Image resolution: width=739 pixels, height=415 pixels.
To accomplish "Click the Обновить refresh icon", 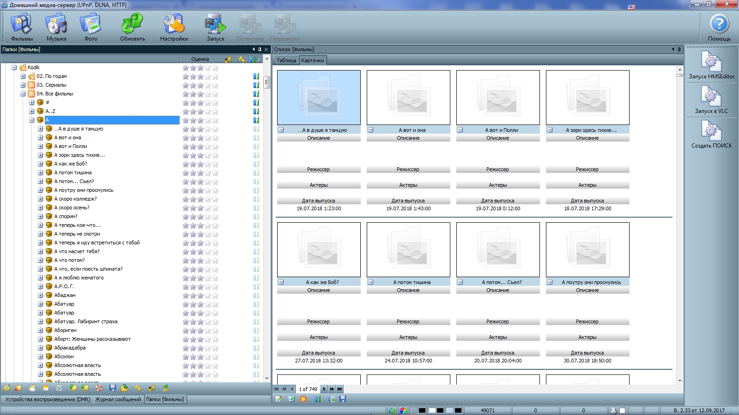I will tap(133, 27).
